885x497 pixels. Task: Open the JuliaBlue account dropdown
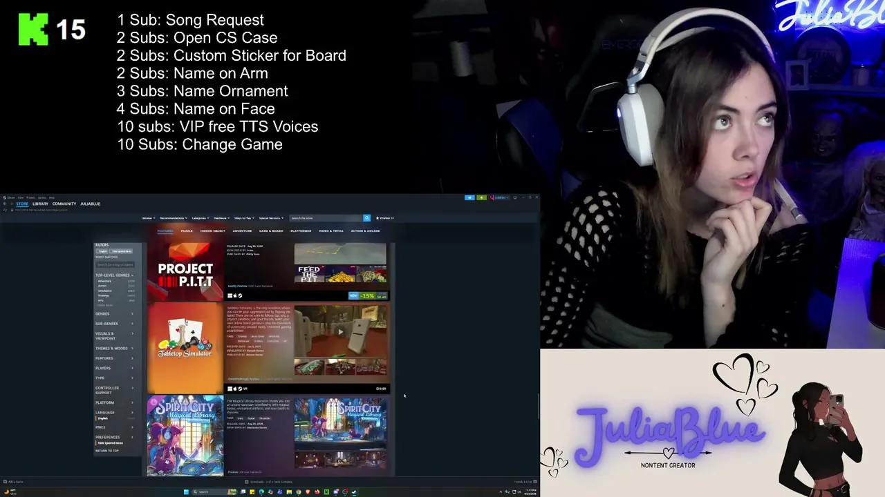tap(499, 197)
